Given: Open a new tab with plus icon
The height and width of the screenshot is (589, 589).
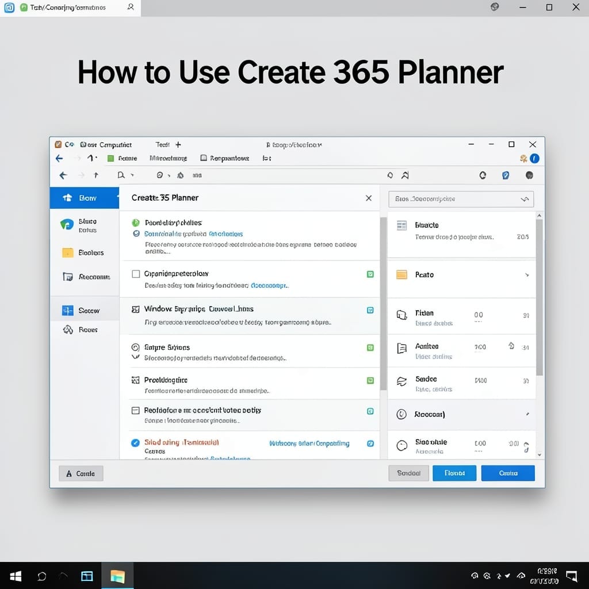Looking at the screenshot, I should (178, 144).
